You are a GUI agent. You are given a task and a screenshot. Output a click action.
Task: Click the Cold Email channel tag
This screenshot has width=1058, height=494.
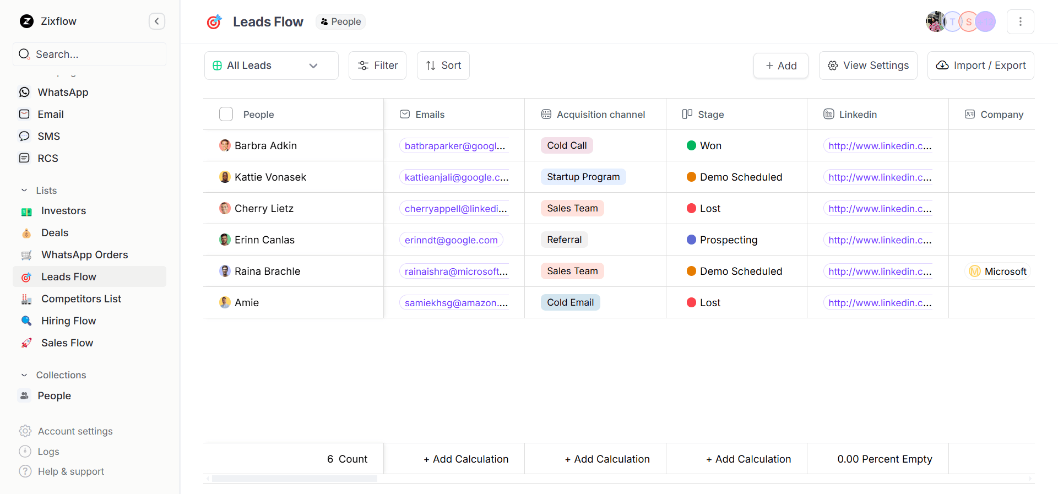pyautogui.click(x=570, y=302)
